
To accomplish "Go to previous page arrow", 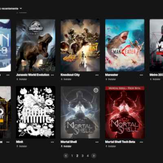I will 66,156.
